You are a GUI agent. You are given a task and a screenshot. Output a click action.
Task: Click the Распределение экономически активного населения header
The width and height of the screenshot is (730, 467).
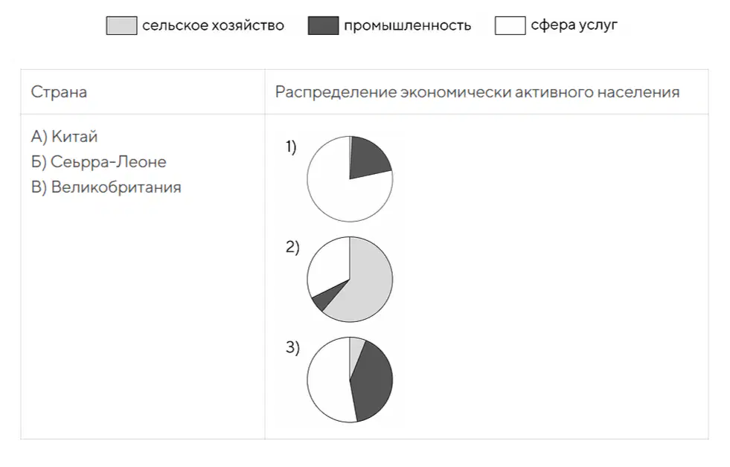[x=477, y=92]
